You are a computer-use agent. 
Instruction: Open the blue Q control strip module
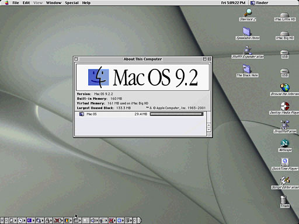120,220
